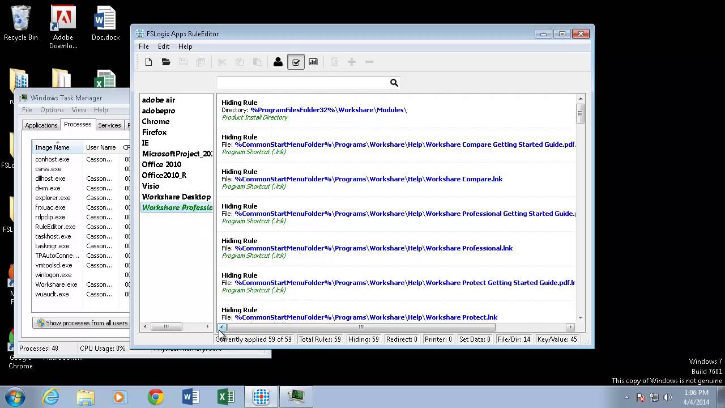This screenshot has height=408, width=725.
Task: Open Task Manager View menu
Action: pyautogui.click(x=79, y=110)
